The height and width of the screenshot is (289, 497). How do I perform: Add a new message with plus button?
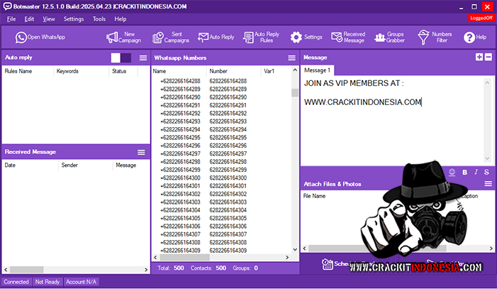click(479, 57)
